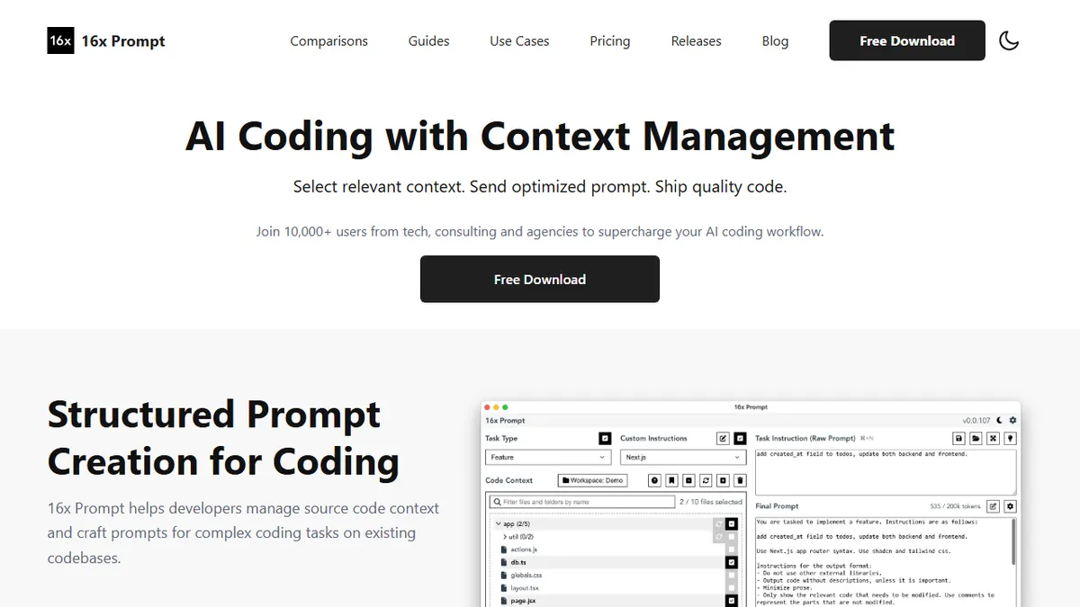The image size is (1080, 607).
Task: Click the globals.css file name
Action: coord(526,576)
